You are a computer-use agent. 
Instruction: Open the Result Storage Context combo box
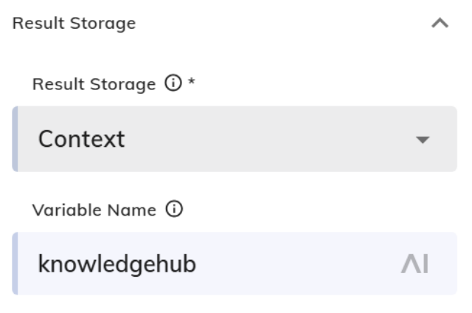(x=235, y=139)
